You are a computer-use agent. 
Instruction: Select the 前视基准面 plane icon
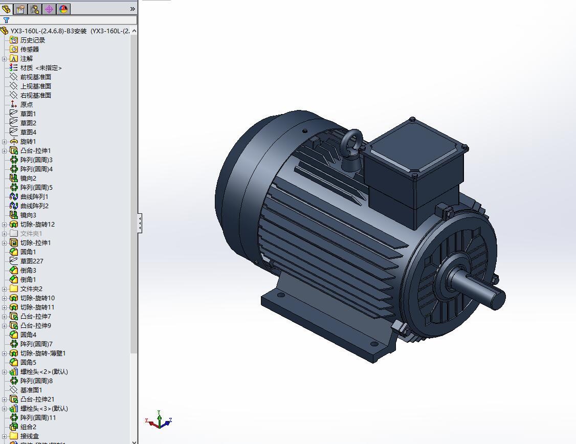coord(14,77)
